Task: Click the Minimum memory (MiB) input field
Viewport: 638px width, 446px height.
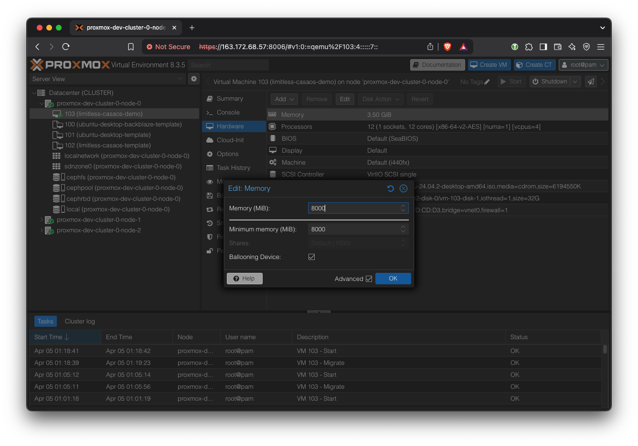Action: point(353,229)
